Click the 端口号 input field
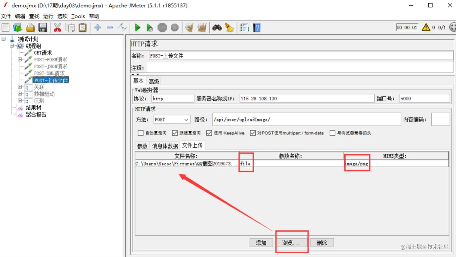The height and width of the screenshot is (257, 456). tap(425, 99)
